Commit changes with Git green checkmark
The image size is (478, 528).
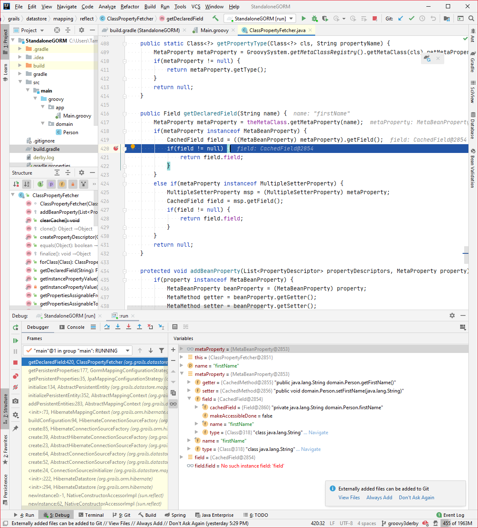tap(411, 18)
